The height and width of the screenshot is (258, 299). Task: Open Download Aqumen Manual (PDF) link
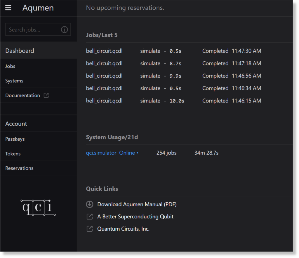[x=137, y=204]
